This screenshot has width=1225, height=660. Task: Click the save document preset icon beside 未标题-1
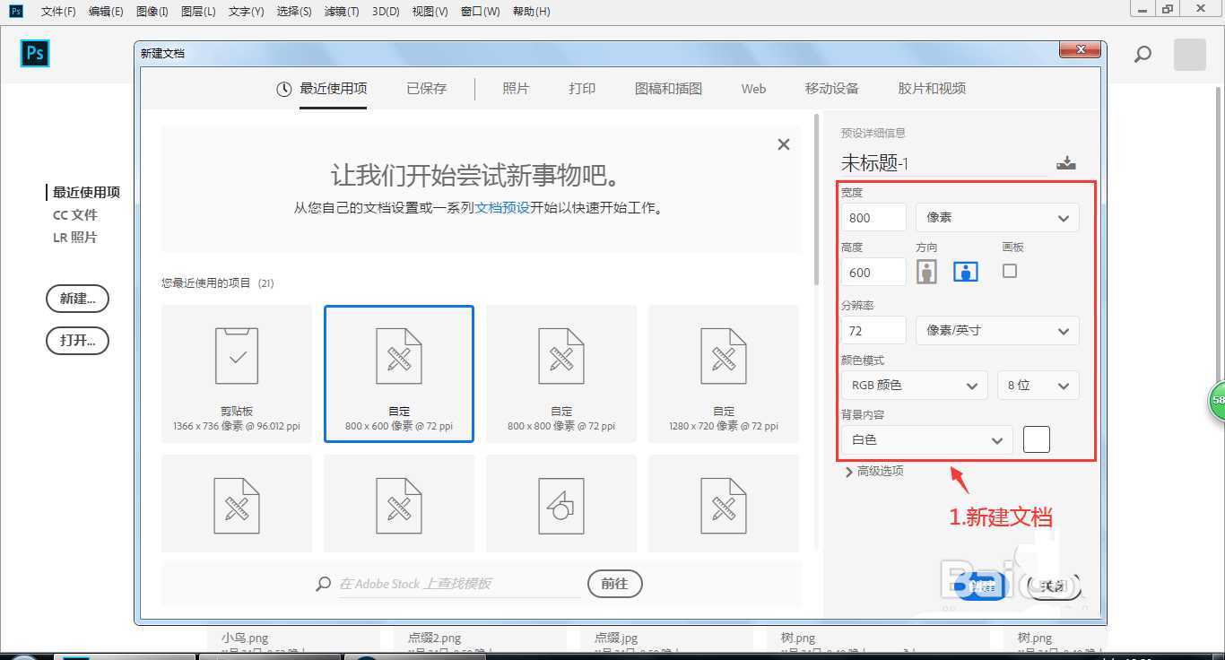point(1065,162)
